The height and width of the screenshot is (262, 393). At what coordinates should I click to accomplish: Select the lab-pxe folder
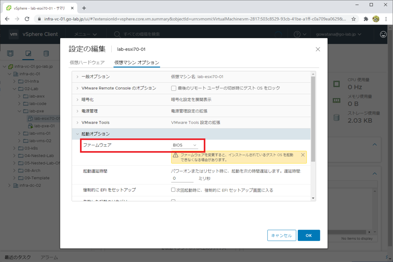tap(36, 111)
